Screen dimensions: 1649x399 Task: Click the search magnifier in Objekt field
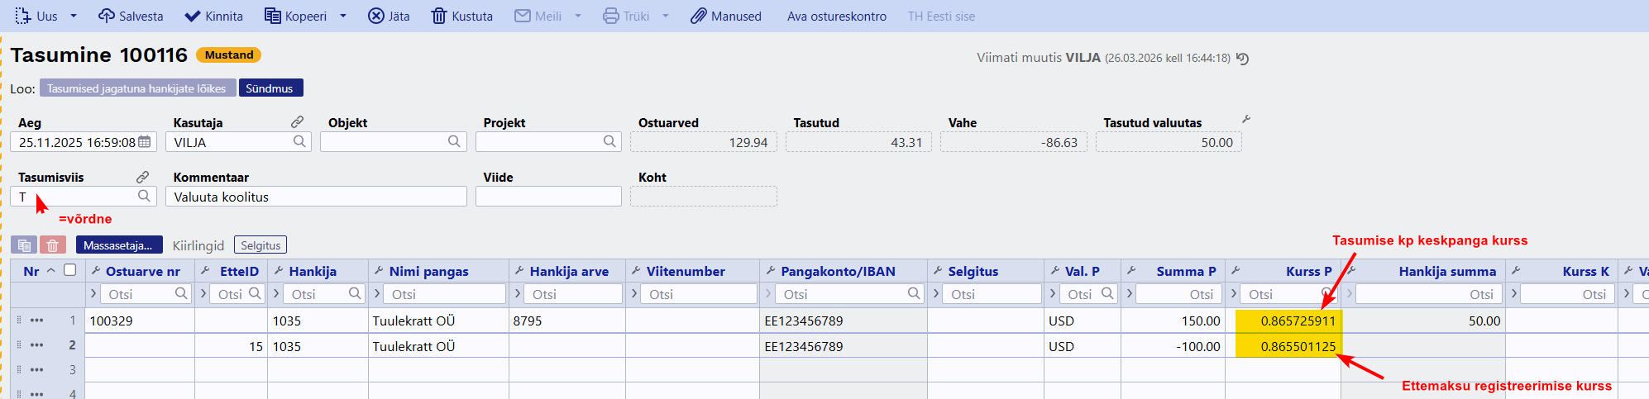pos(454,141)
